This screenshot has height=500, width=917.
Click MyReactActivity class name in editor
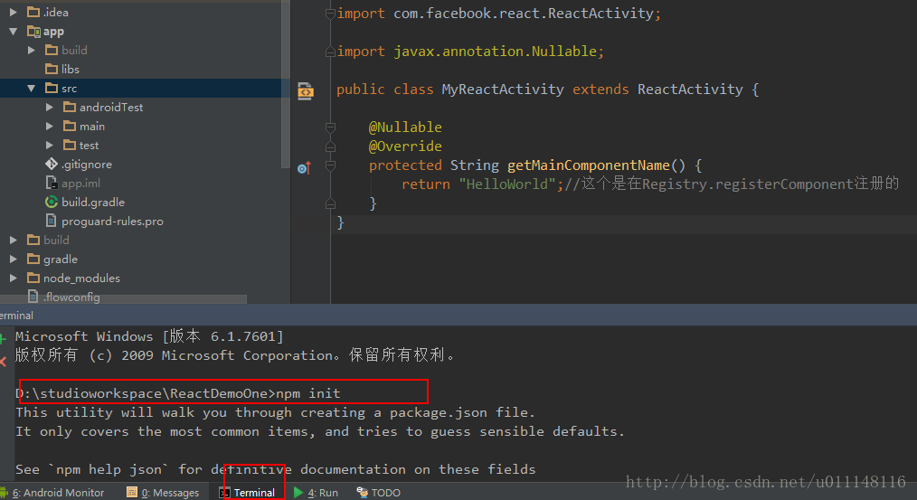pyautogui.click(x=503, y=90)
